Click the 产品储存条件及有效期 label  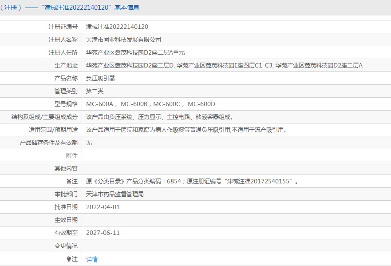(x=49, y=143)
